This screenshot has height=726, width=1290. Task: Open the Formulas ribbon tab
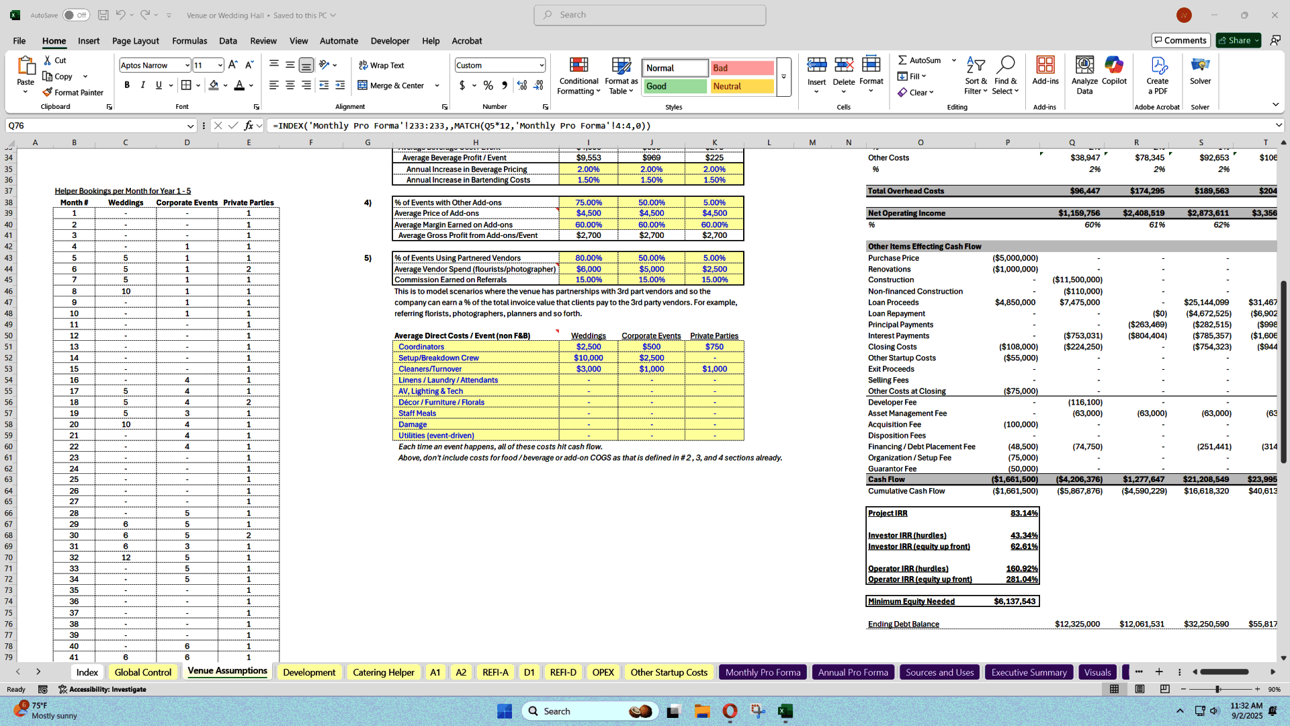click(x=189, y=41)
